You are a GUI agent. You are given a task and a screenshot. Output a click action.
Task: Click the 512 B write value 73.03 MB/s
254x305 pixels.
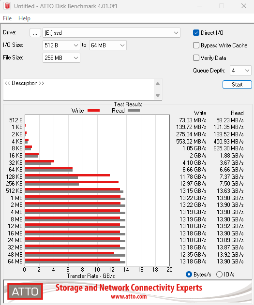click(x=193, y=120)
